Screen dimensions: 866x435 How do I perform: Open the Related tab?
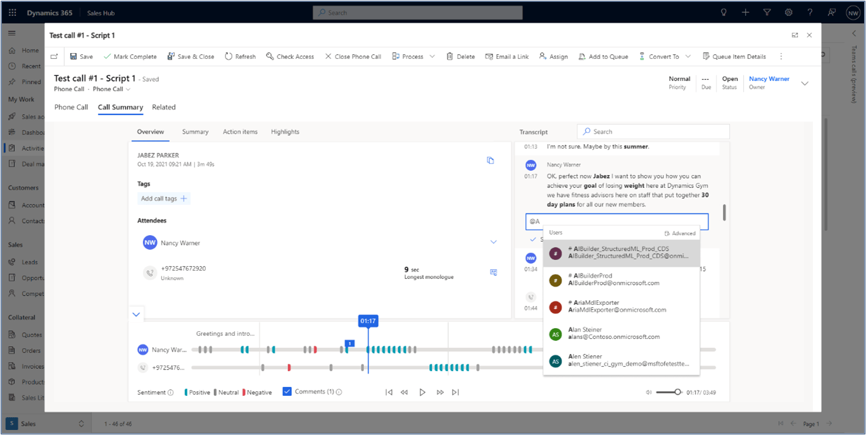pyautogui.click(x=163, y=107)
